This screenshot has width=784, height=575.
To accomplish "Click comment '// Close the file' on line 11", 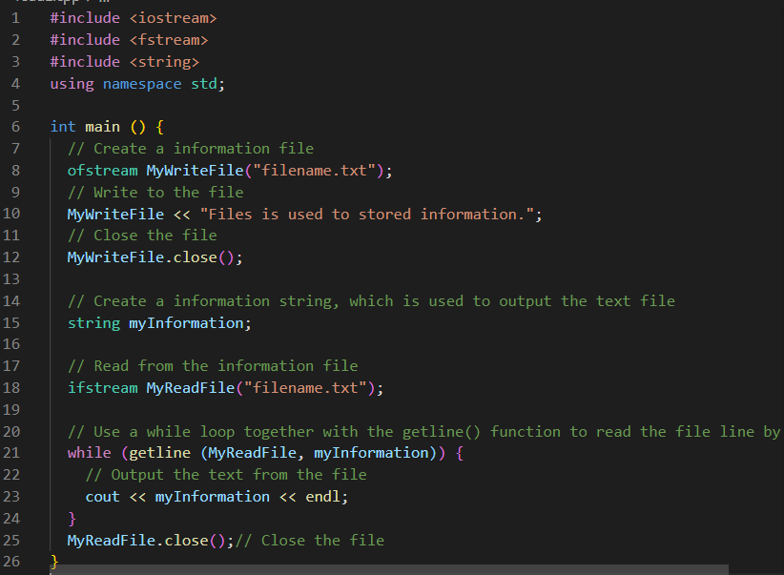I will point(142,236).
